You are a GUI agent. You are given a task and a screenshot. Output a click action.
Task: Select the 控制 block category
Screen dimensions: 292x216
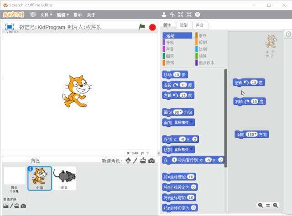click(209, 42)
